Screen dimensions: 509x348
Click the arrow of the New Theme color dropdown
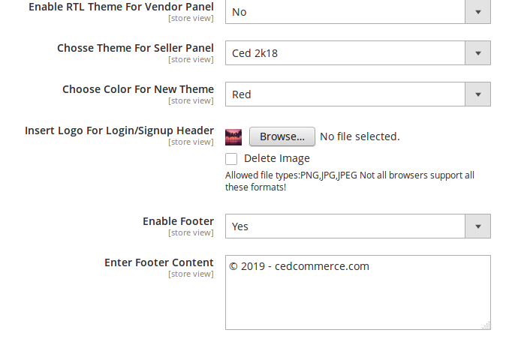point(477,94)
